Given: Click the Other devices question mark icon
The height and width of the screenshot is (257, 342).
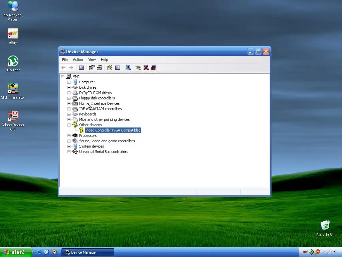Looking at the screenshot, I should tap(75, 125).
